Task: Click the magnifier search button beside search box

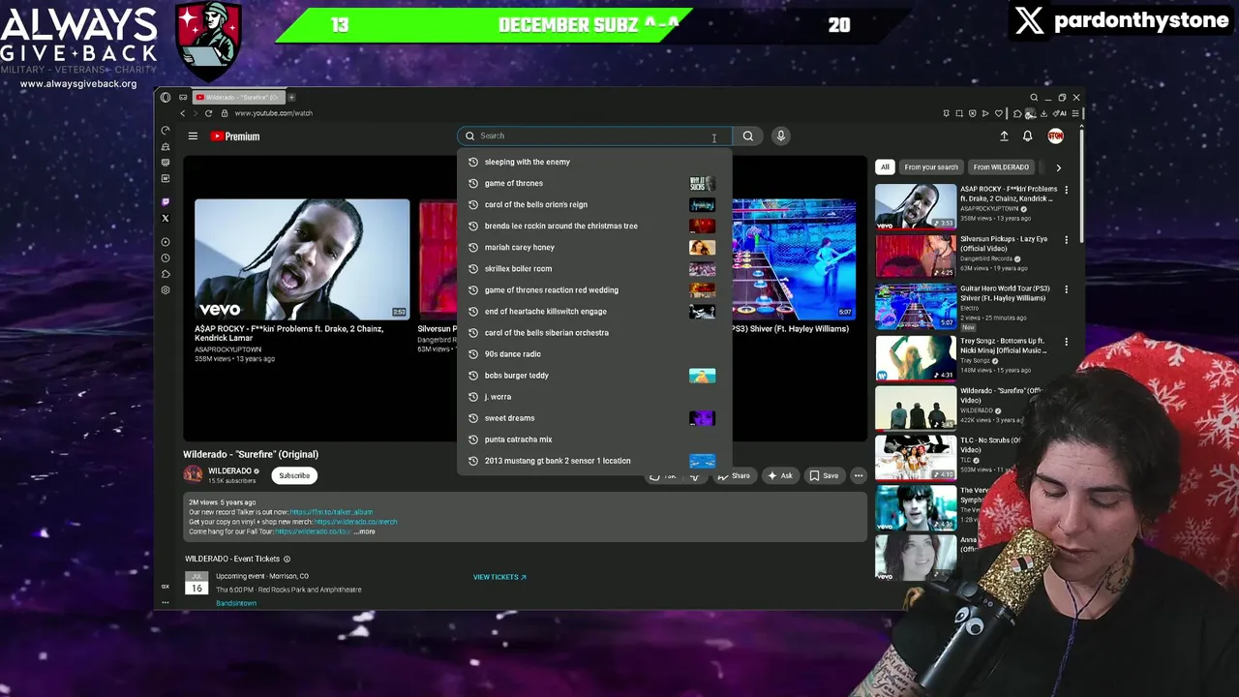Action: [747, 136]
